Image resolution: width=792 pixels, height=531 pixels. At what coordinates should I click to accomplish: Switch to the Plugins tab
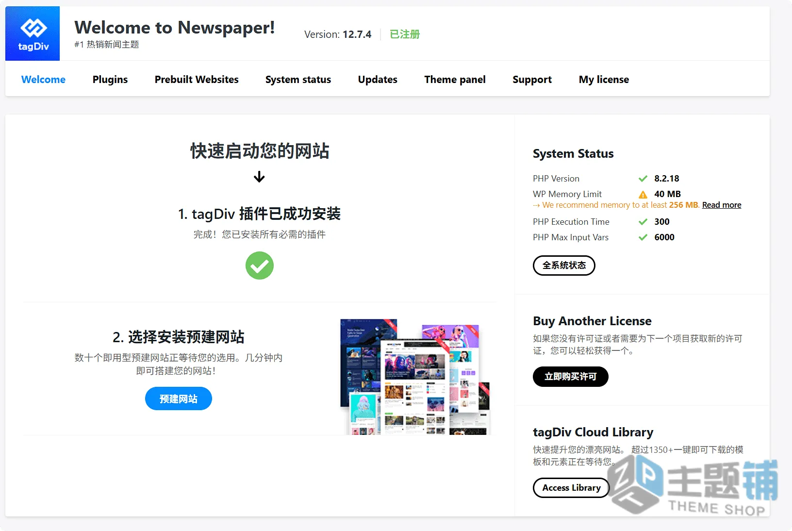click(x=110, y=80)
